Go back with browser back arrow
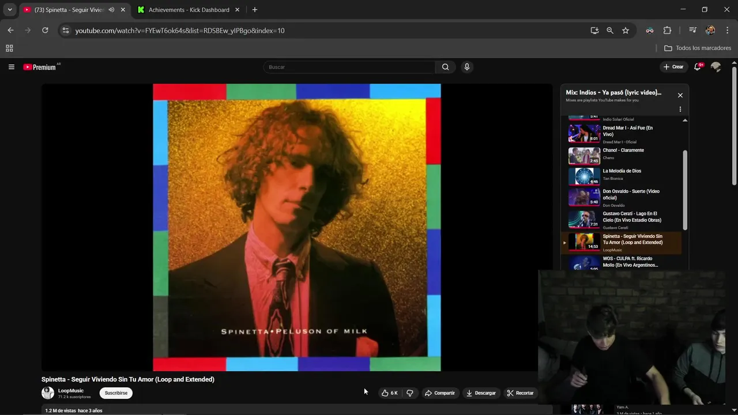 [x=10, y=31]
